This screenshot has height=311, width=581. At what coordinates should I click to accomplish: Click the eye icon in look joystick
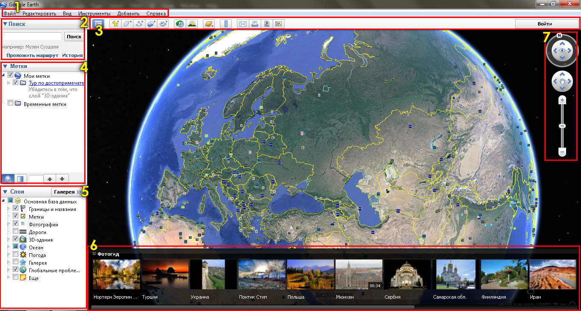(562, 51)
